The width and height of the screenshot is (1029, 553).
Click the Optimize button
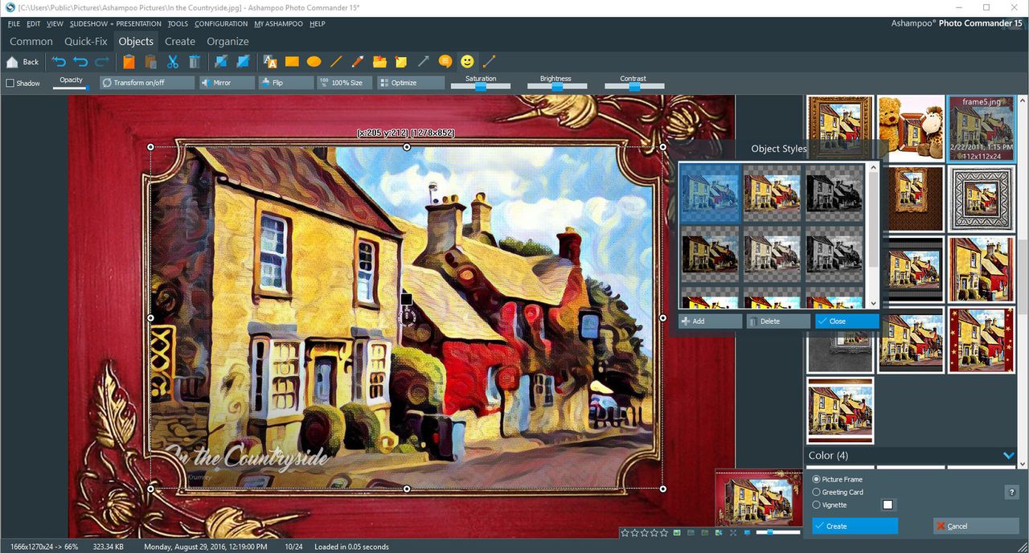pos(410,83)
